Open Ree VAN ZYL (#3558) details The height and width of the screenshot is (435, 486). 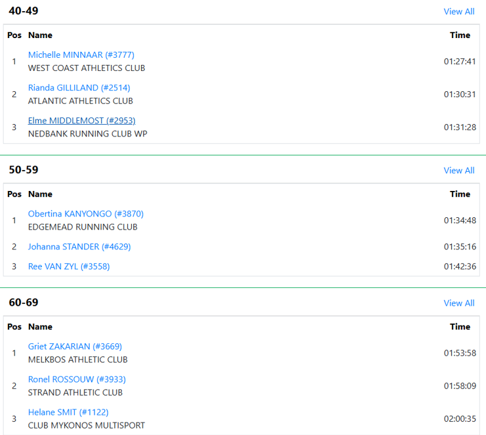pyautogui.click(x=69, y=266)
